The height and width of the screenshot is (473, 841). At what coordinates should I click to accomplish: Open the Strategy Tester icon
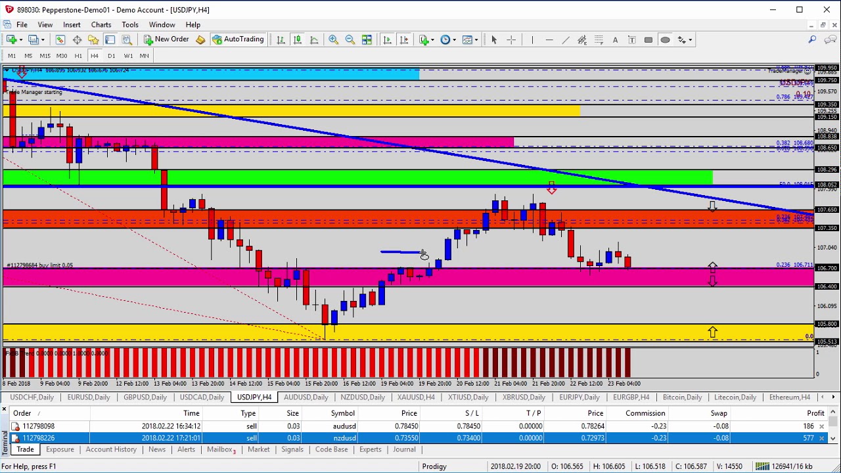tap(127, 39)
